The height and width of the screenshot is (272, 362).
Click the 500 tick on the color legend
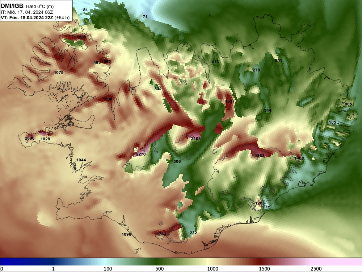tap(160, 269)
